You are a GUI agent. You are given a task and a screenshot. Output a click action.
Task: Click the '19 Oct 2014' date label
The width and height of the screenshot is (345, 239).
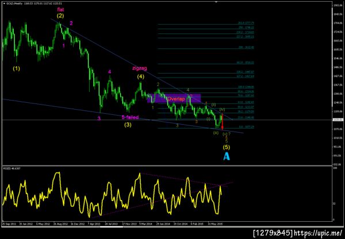click(180, 224)
